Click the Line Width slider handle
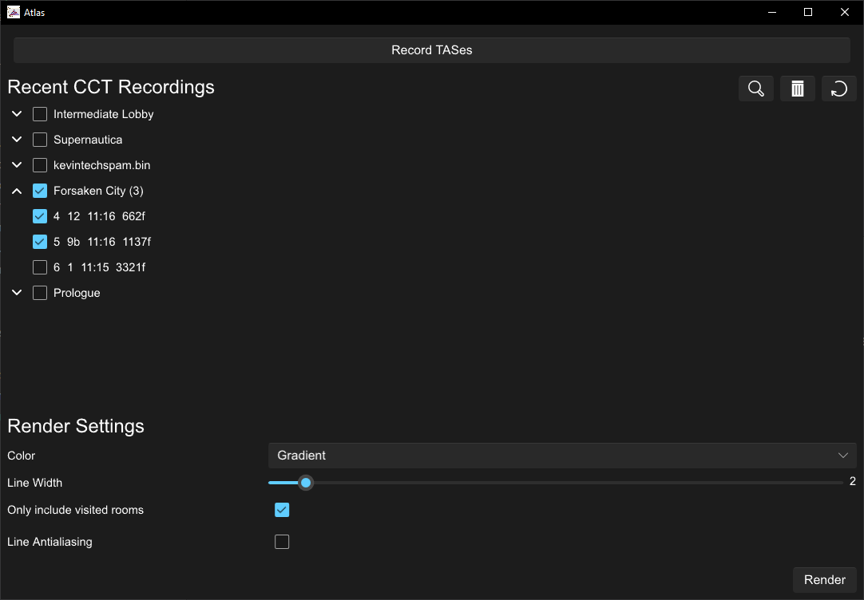Viewport: 864px width, 600px height. coord(306,483)
